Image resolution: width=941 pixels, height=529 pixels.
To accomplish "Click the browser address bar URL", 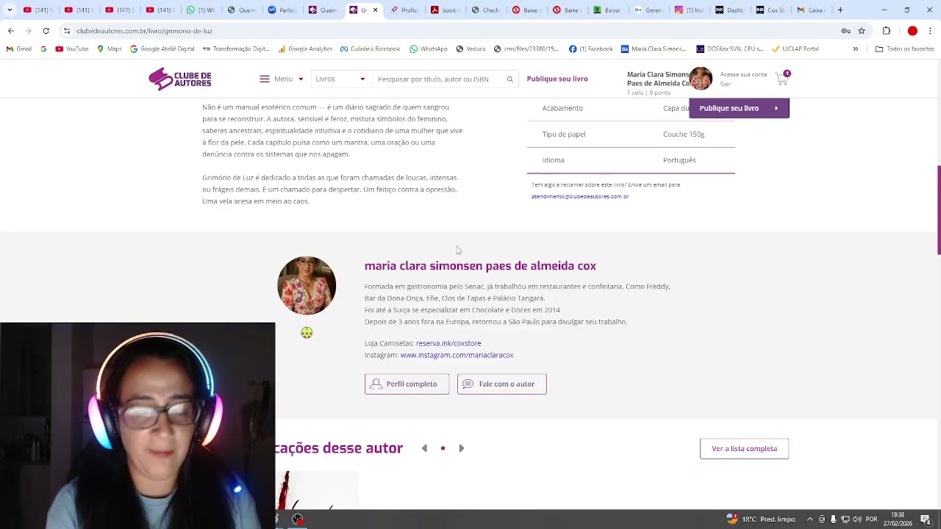I will click(x=144, y=31).
